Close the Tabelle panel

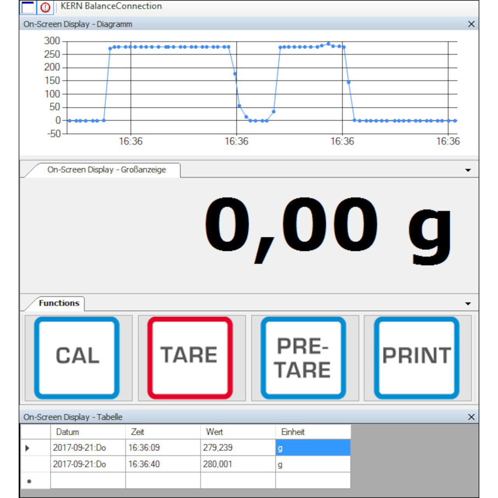coord(472,417)
